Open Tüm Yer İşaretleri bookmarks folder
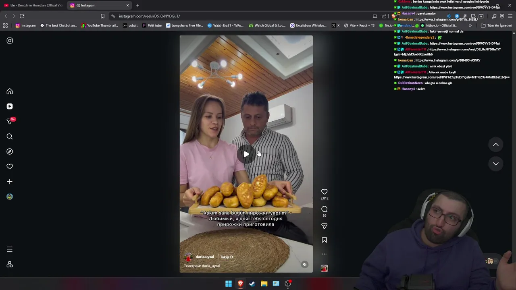Screen dimensions: 516x290 (496, 25)
